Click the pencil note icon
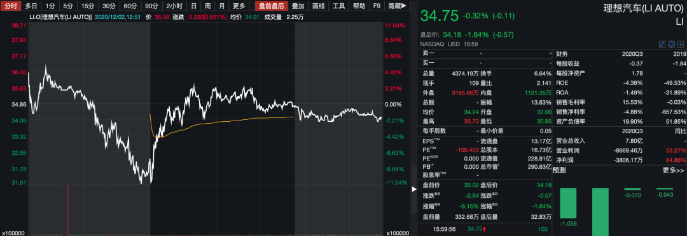 (662, 44)
